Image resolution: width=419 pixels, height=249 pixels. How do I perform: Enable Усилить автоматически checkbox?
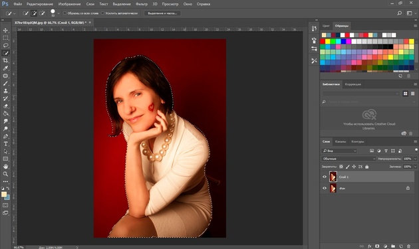pyautogui.click(x=102, y=13)
